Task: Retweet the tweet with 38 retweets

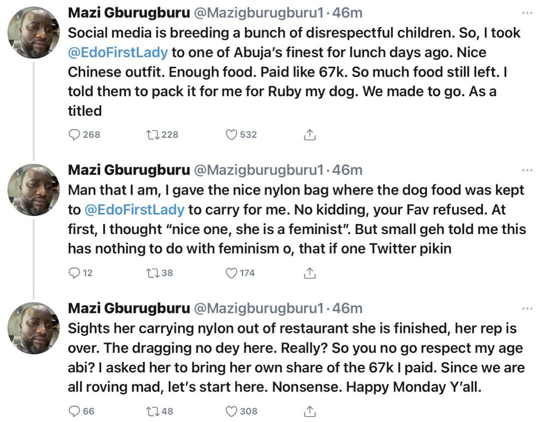Action: (151, 273)
